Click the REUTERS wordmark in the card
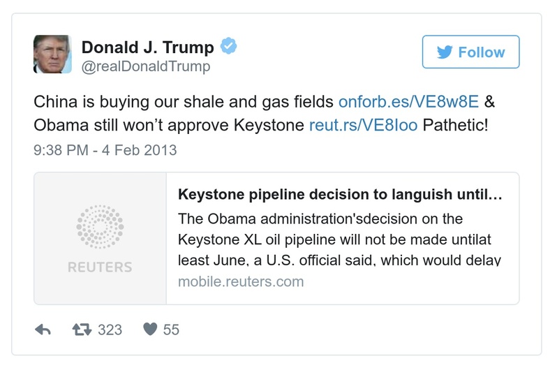The width and height of the screenshot is (557, 370). tap(100, 267)
